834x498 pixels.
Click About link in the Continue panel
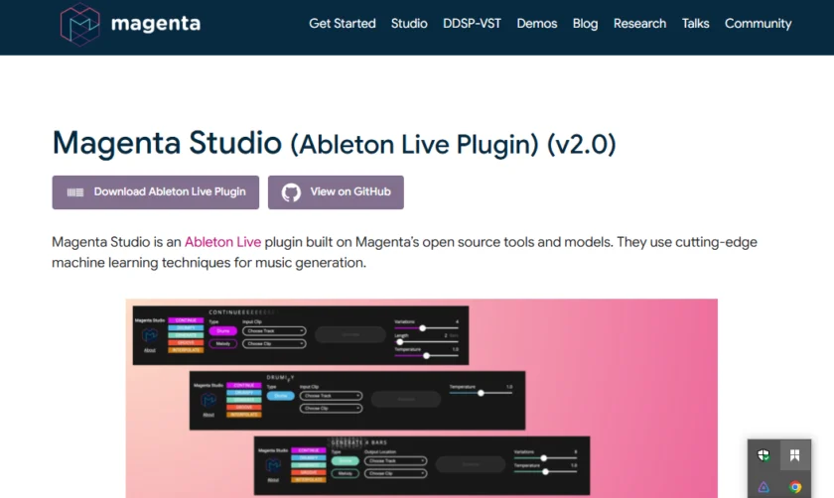coord(150,351)
